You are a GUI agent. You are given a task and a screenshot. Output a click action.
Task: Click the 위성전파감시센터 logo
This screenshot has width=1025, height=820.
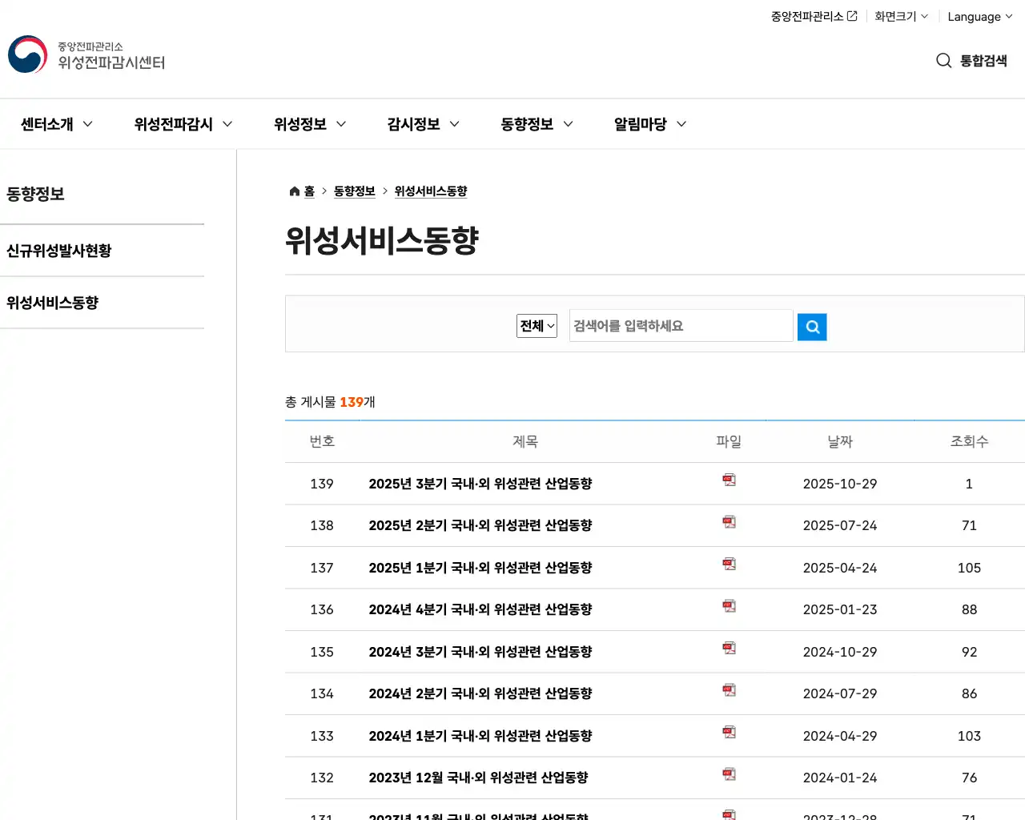(x=86, y=54)
